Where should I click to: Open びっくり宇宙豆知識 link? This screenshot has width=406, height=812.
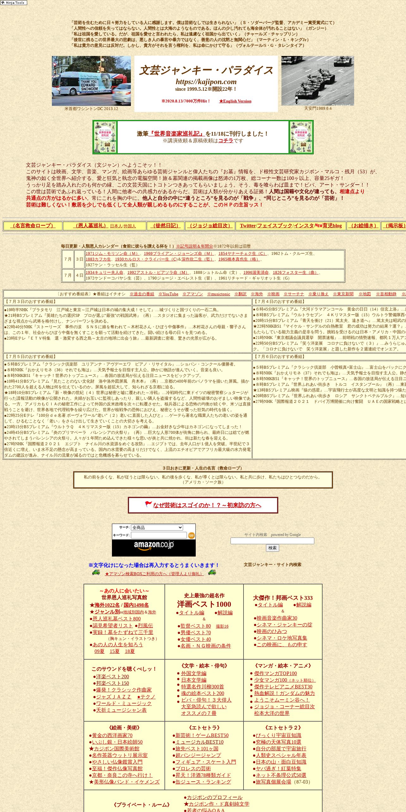coord(278,735)
